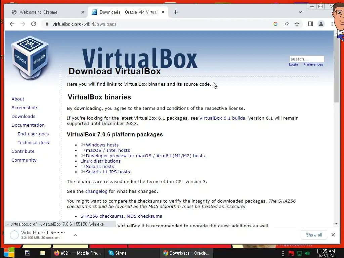This screenshot has height=258, width=344.
Task: View site information via the lock icon
Action: (47, 24)
